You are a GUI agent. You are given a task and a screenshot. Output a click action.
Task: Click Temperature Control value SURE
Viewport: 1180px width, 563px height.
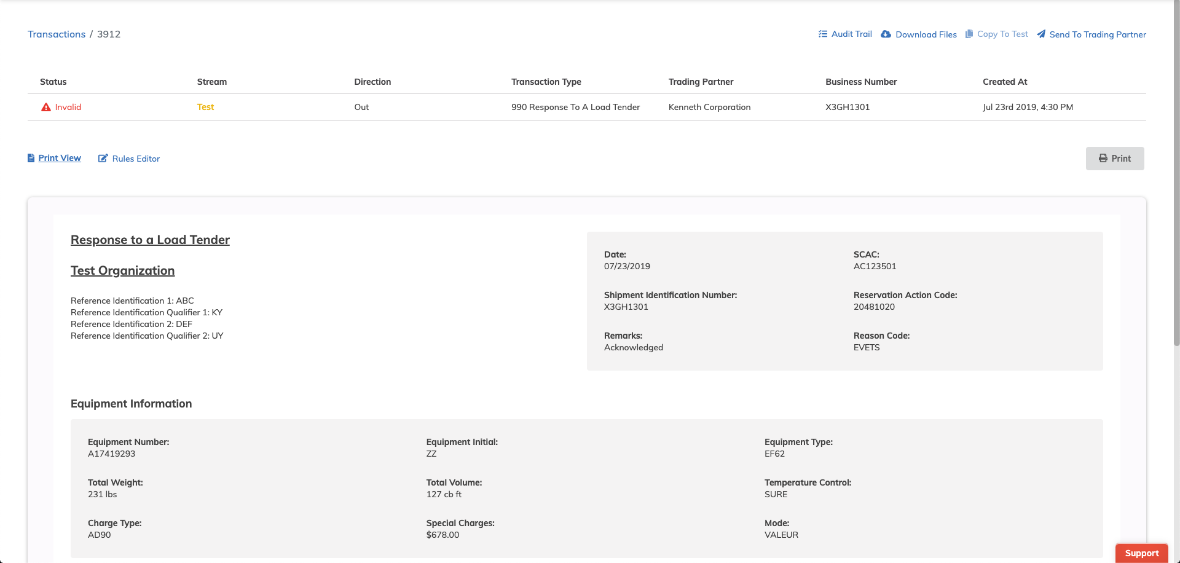pyautogui.click(x=776, y=494)
